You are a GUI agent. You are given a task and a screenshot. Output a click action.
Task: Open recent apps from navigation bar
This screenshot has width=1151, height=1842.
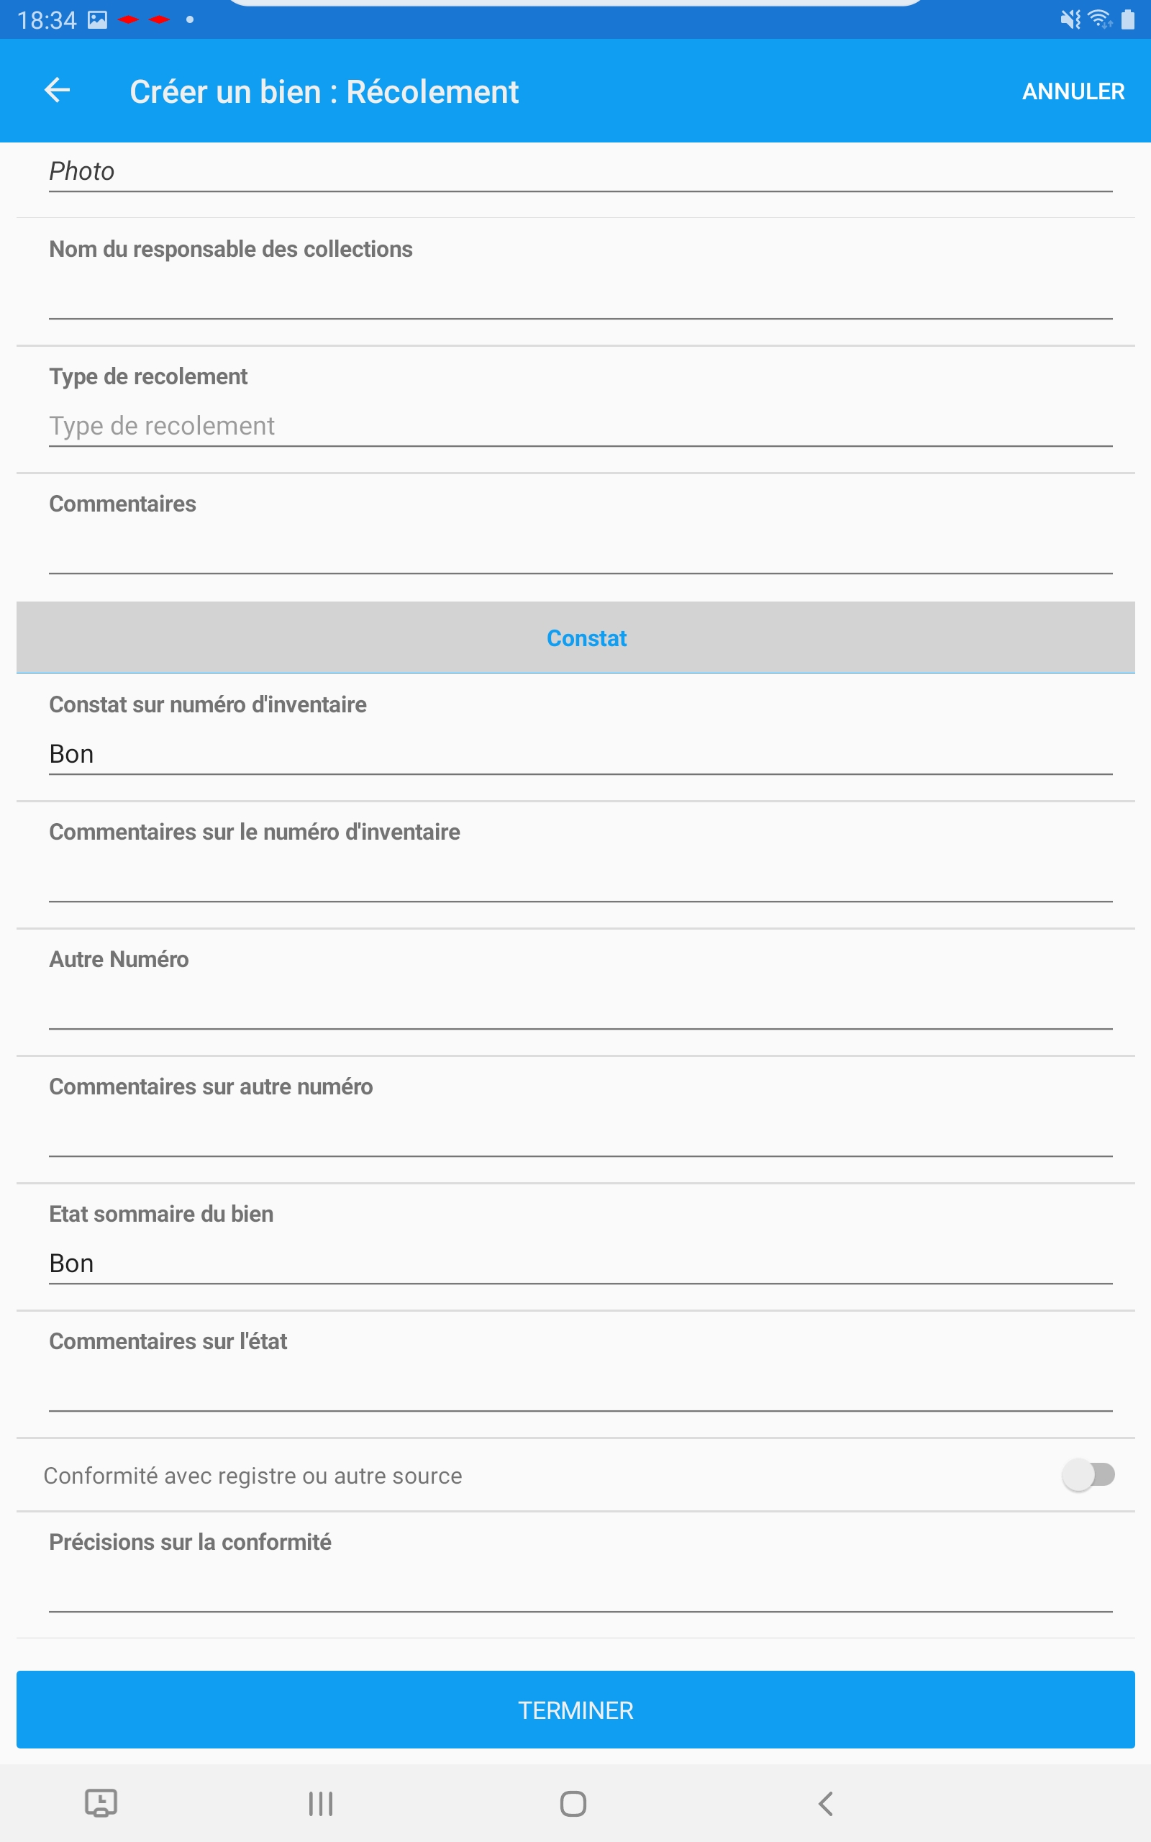321,1802
